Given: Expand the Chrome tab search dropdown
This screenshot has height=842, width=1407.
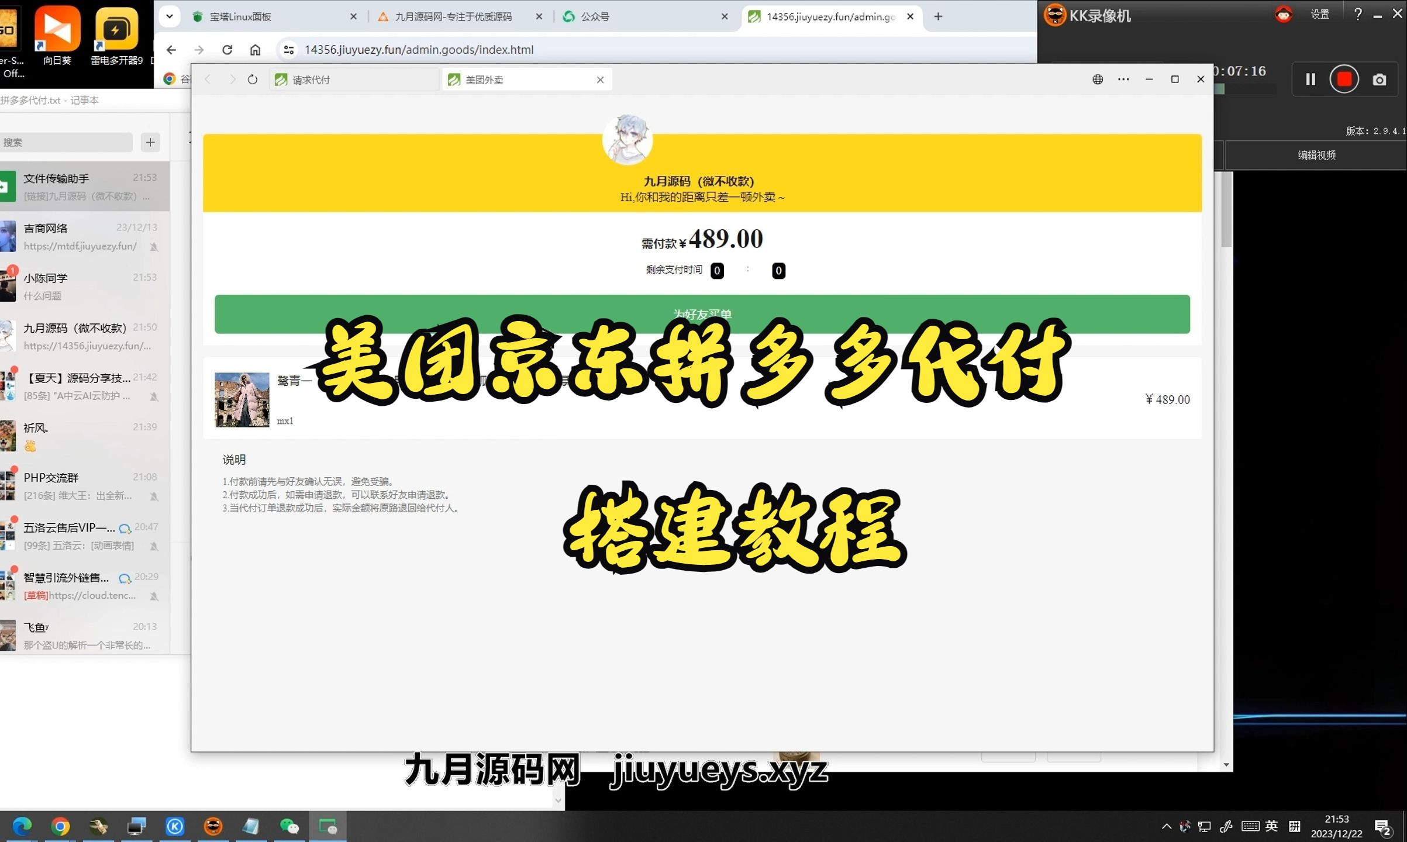Looking at the screenshot, I should tap(170, 16).
